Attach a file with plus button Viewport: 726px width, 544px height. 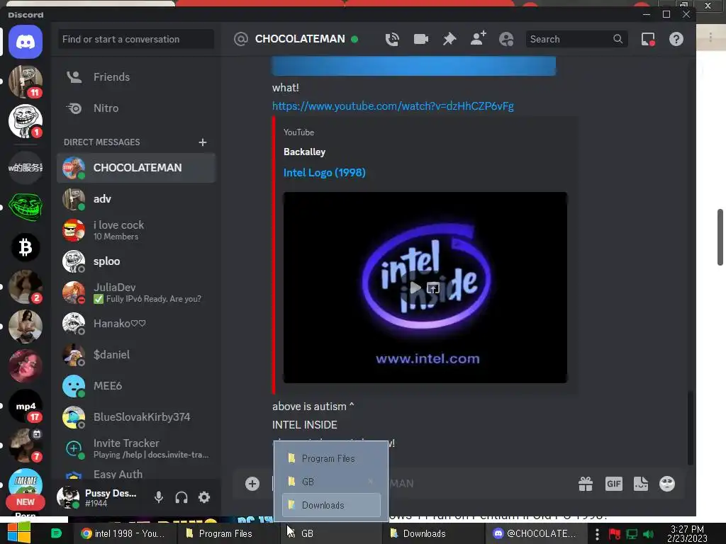tap(252, 484)
